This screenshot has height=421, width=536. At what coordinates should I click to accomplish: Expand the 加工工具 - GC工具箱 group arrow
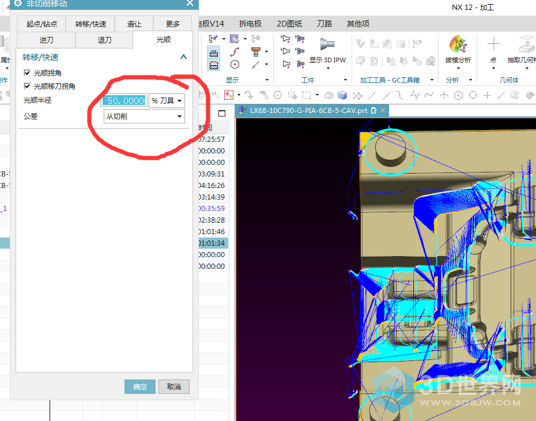click(432, 80)
